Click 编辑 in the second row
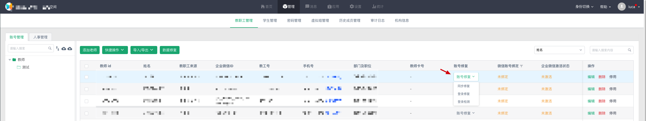The image size is (646, 121). [591, 89]
